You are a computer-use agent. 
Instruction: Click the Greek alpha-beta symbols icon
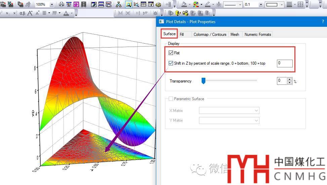tap(23, 13)
